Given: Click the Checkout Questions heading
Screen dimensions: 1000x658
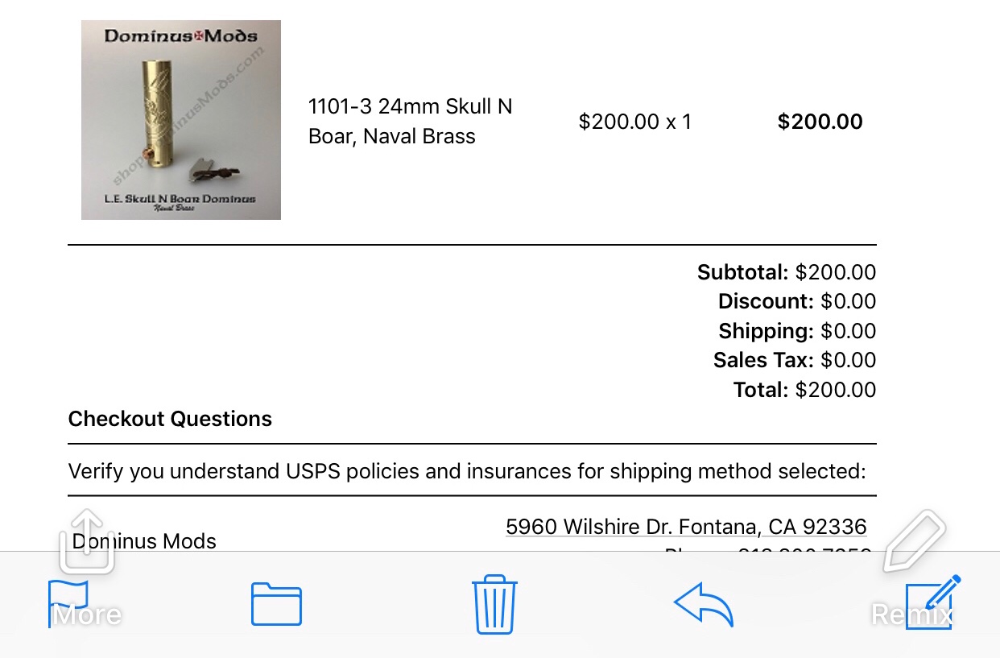Looking at the screenshot, I should [x=170, y=419].
